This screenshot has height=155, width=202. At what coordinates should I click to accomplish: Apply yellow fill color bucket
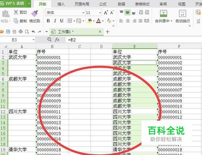tap(90, 21)
